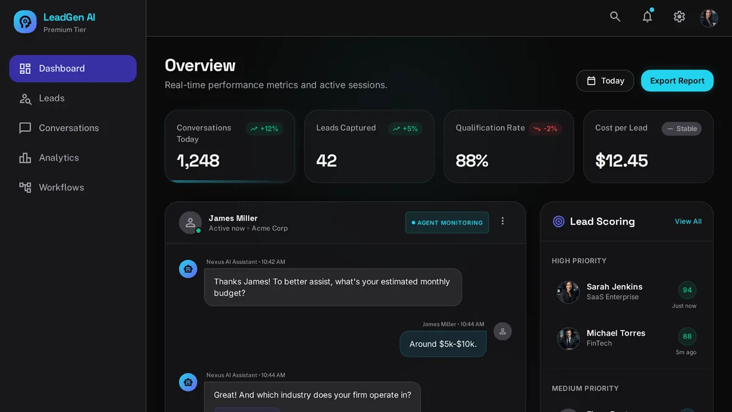
Task: Open the notifications bell
Action: tap(647, 16)
